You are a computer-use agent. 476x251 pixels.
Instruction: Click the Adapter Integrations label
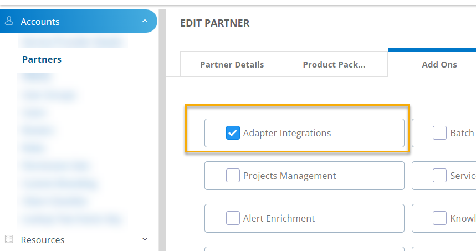pyautogui.click(x=287, y=133)
